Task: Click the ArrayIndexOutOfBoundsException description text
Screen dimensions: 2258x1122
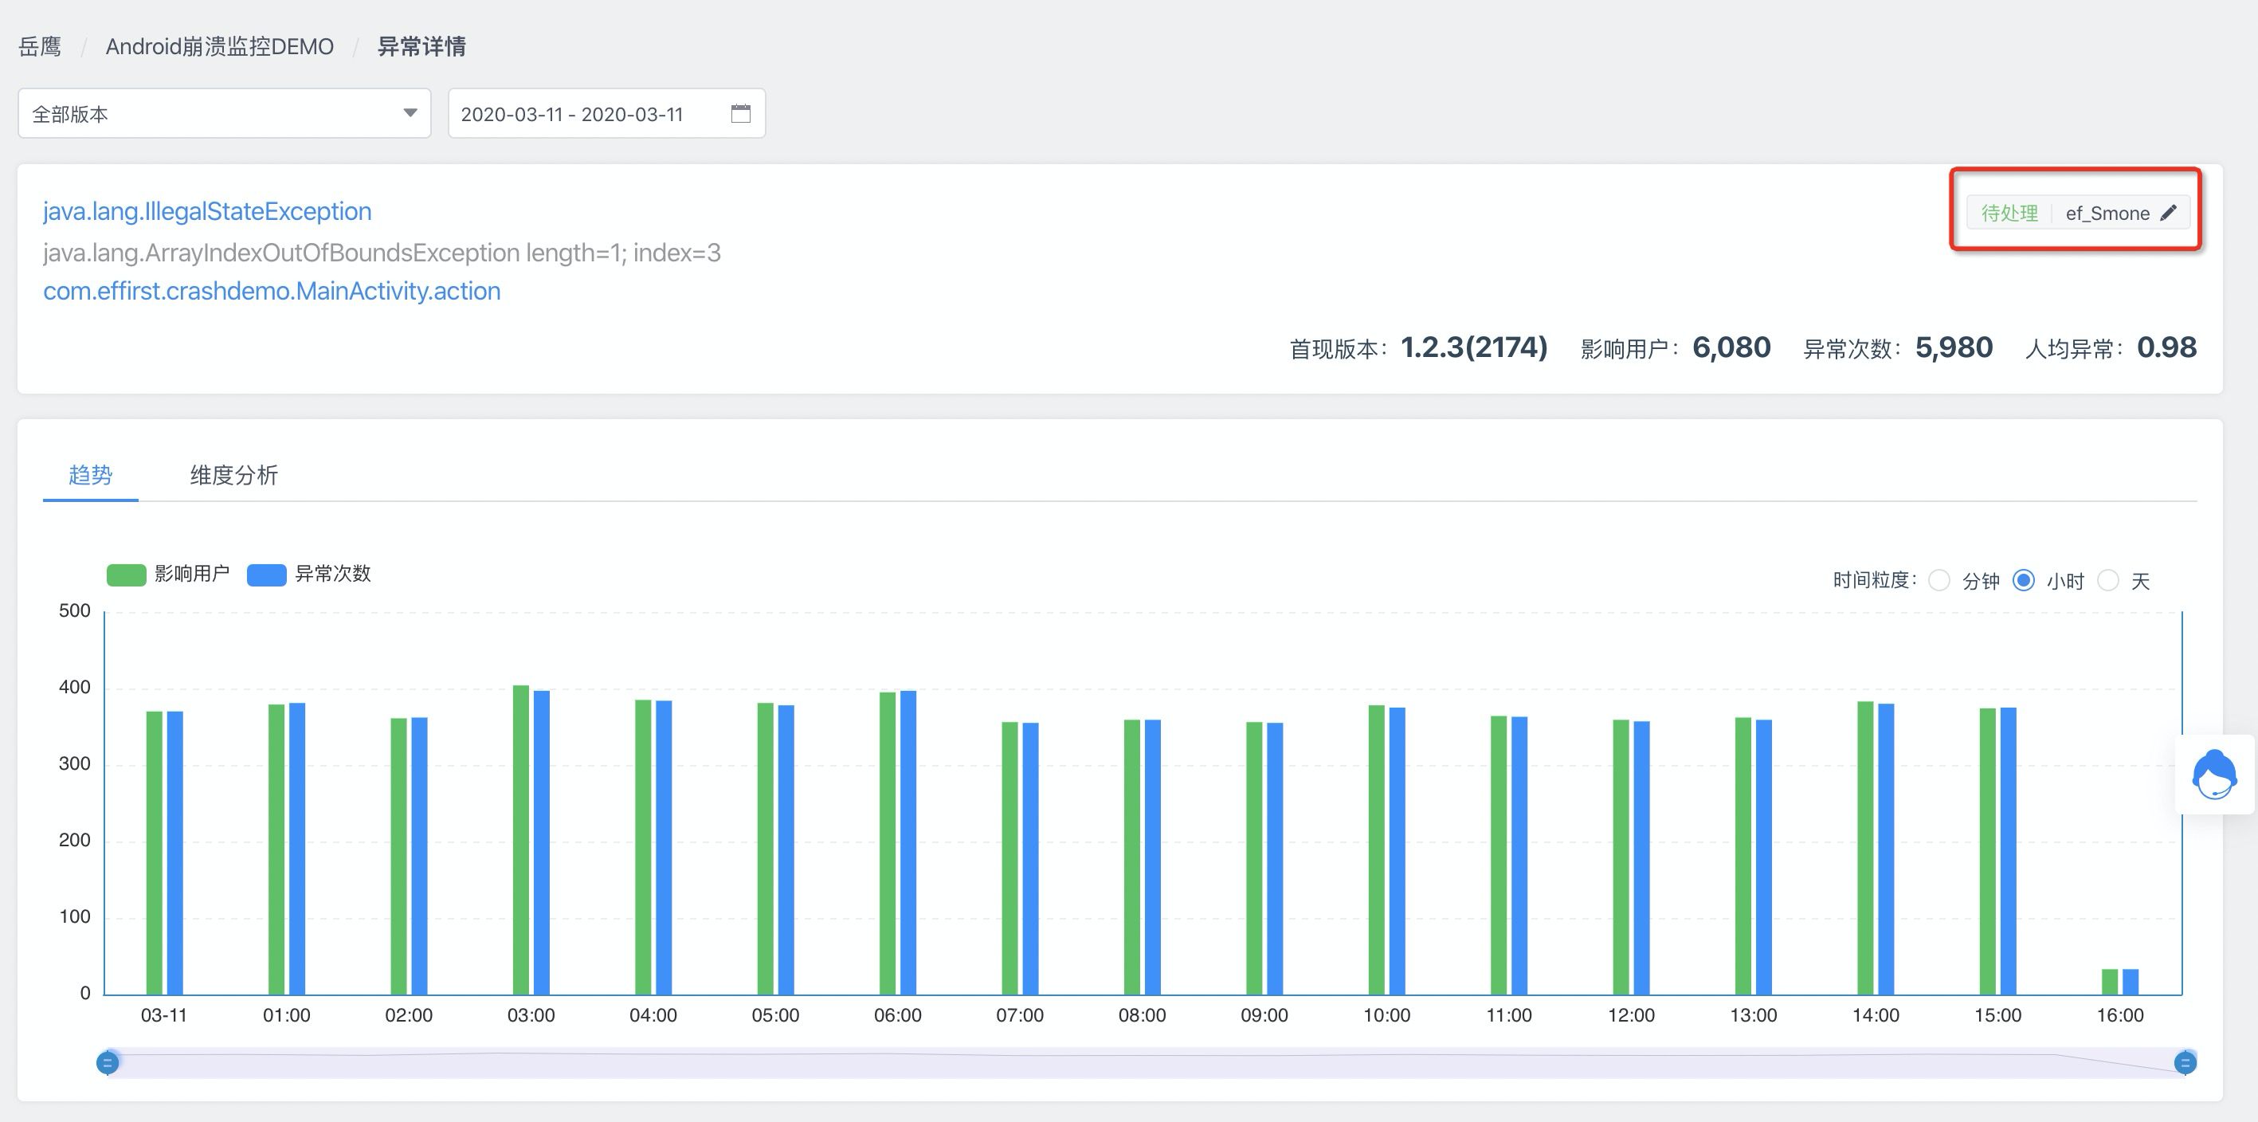Action: tap(382, 253)
